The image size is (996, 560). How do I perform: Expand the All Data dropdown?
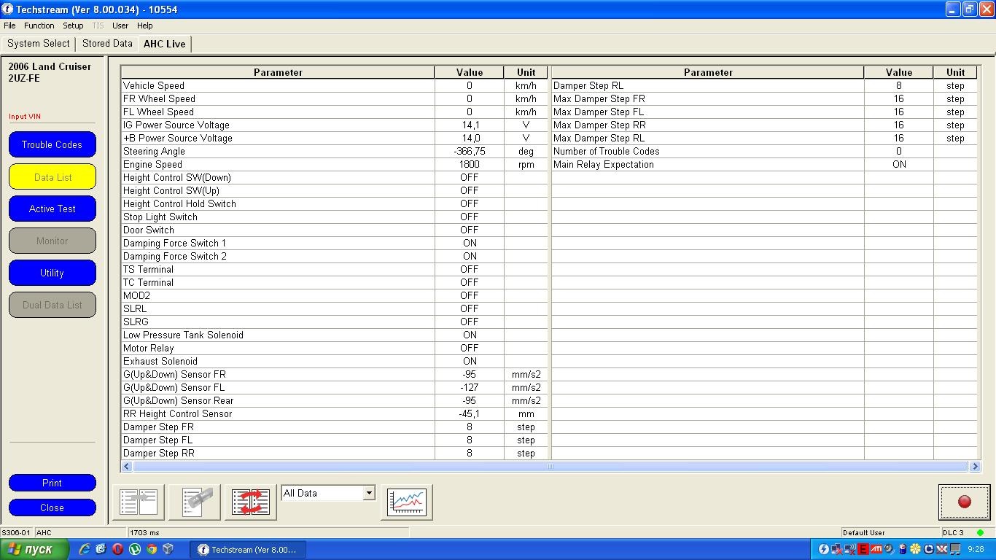pos(368,493)
